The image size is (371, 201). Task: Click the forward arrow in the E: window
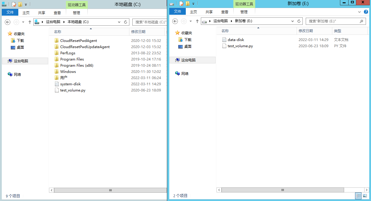click(184, 21)
